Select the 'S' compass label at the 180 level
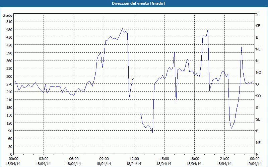268x167 pixels. 257,108
